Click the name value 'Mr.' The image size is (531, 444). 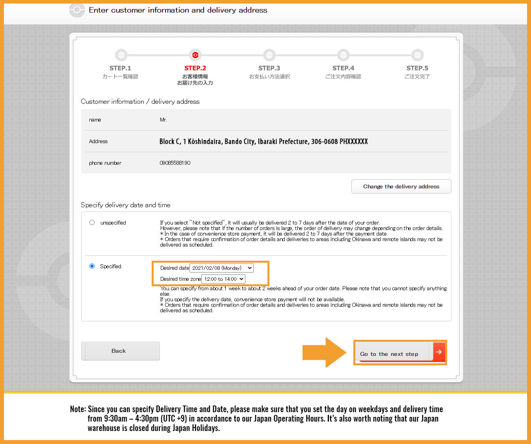tap(163, 120)
